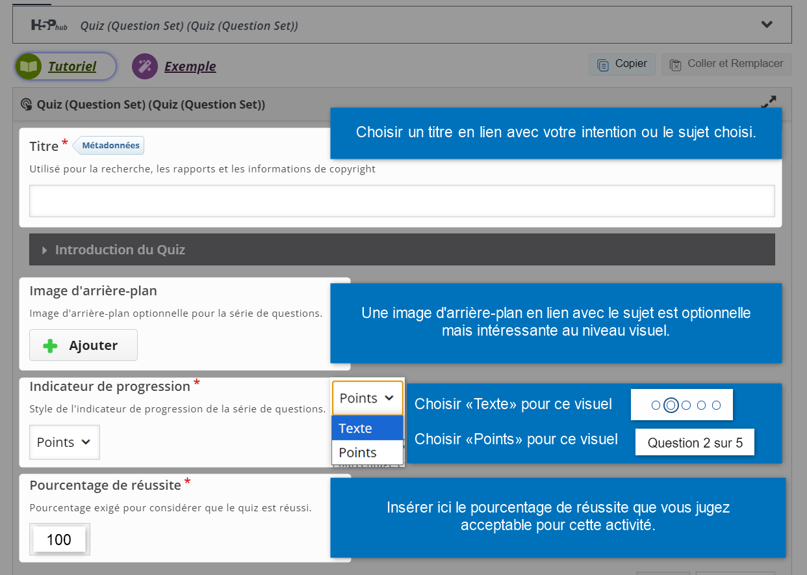Click the copy icon beside Copier
This screenshot has height=575, width=807.
click(603, 64)
